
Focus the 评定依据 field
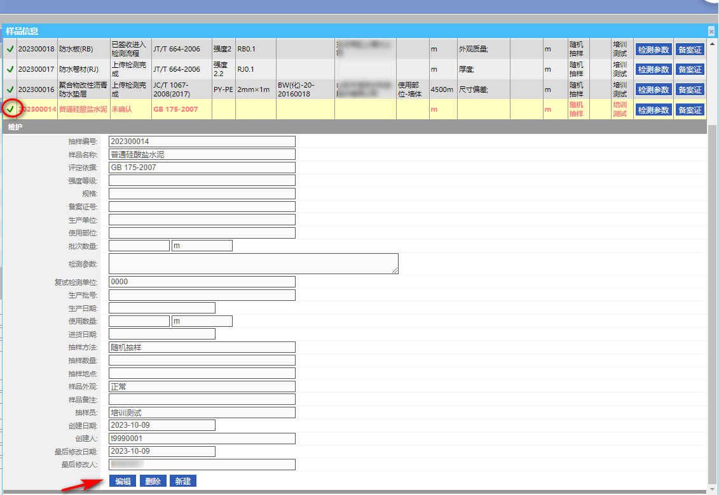coord(202,168)
